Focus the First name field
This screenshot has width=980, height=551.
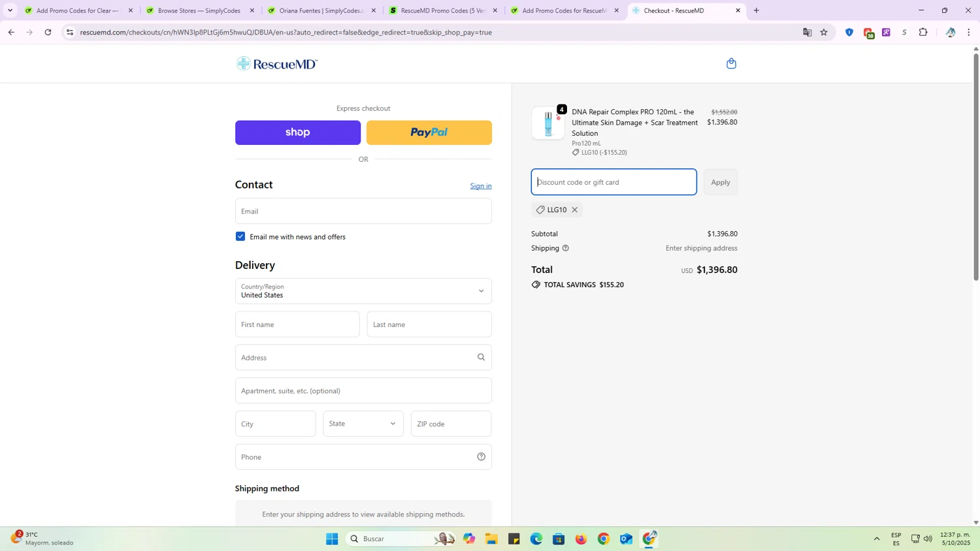point(297,324)
